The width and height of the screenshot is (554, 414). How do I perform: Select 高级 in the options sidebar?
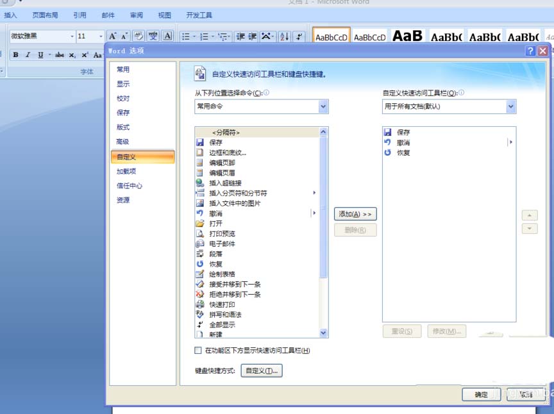pyautogui.click(x=143, y=142)
